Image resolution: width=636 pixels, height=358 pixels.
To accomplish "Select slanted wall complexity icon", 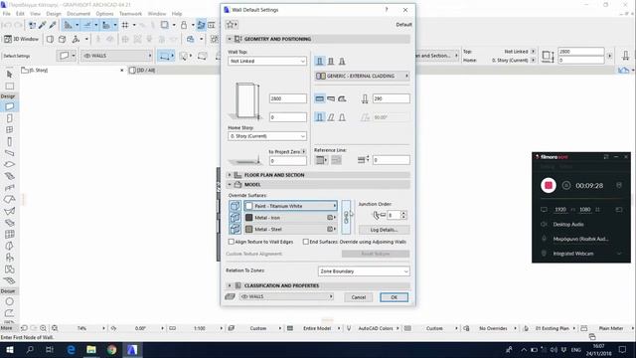I will point(331,117).
